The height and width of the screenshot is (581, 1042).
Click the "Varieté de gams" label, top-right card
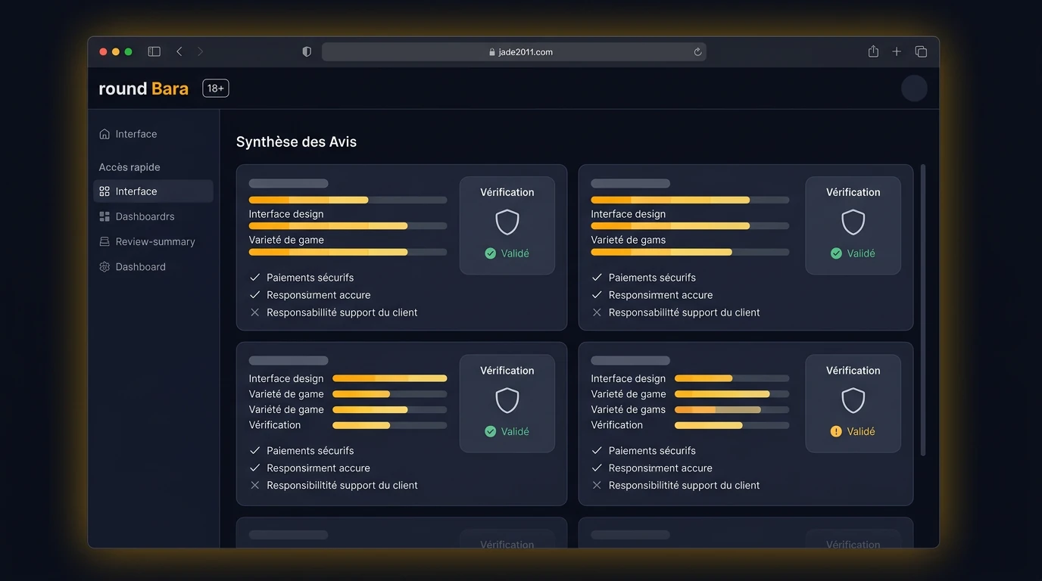(629, 240)
